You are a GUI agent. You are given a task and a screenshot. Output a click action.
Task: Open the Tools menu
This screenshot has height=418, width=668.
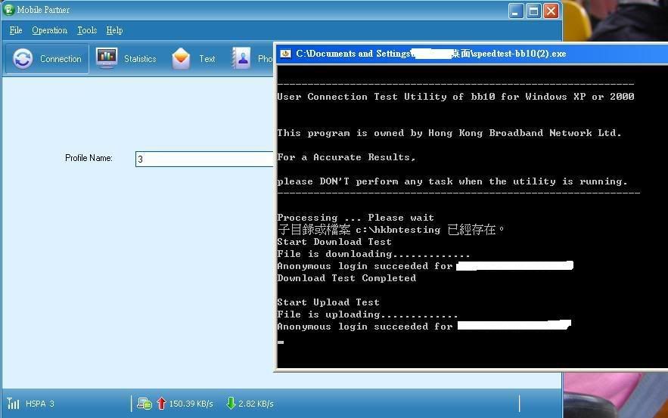87,30
